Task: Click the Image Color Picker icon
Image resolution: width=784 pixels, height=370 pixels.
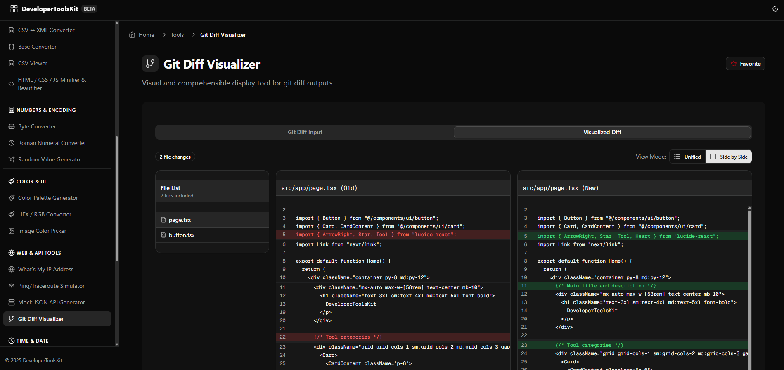Action: click(12, 231)
